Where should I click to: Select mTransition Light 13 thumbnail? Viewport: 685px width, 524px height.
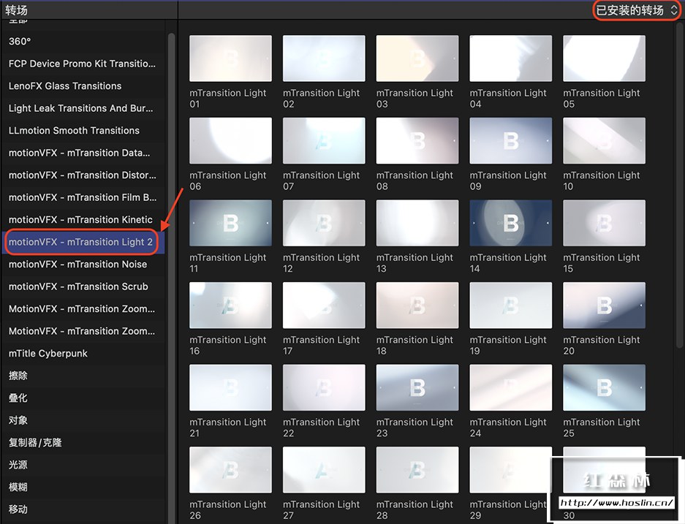coord(417,223)
